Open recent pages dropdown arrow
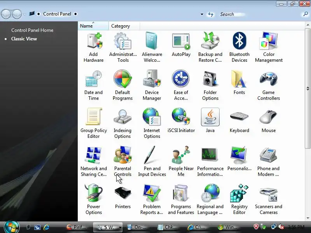Viewport: 311px width, 233px height. point(24,14)
